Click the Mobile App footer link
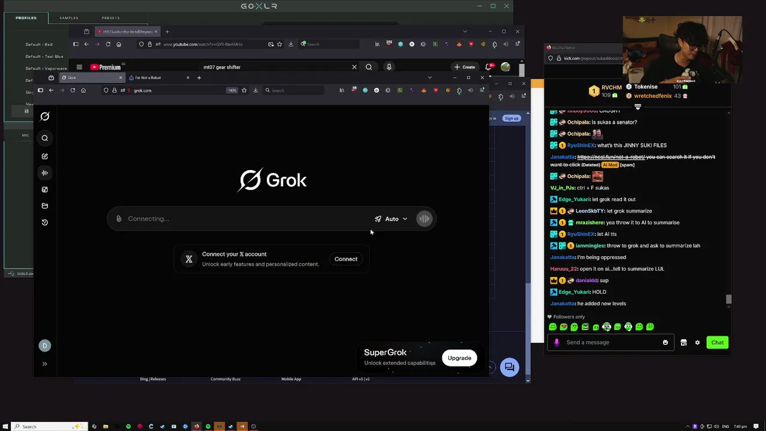 291,379
